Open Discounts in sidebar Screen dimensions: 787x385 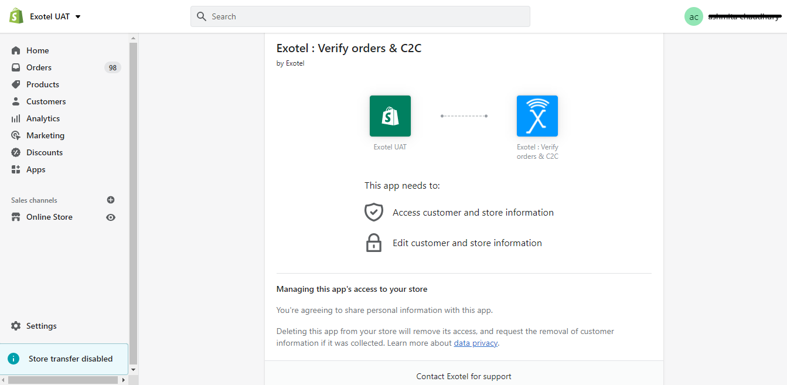(x=45, y=152)
